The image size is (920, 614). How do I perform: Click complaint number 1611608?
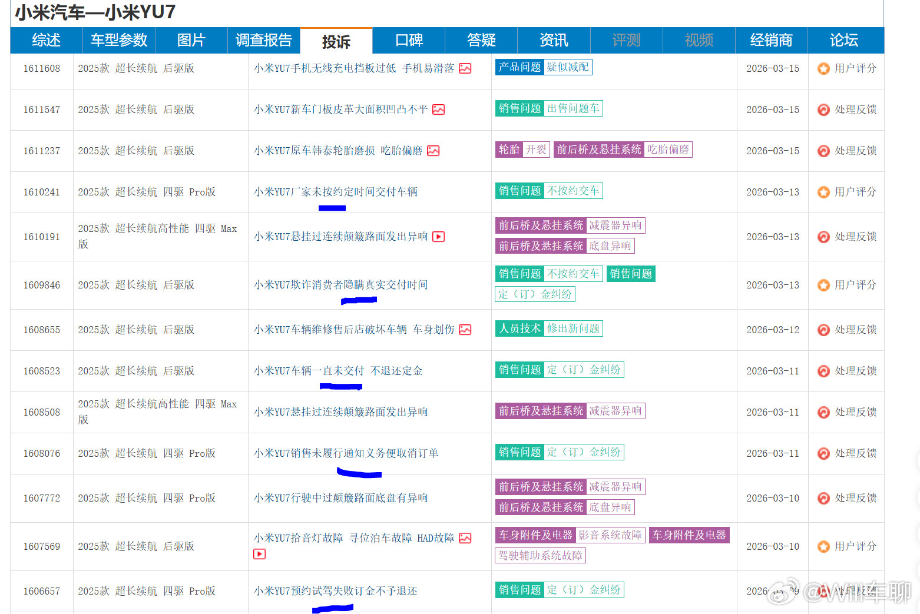tap(42, 68)
